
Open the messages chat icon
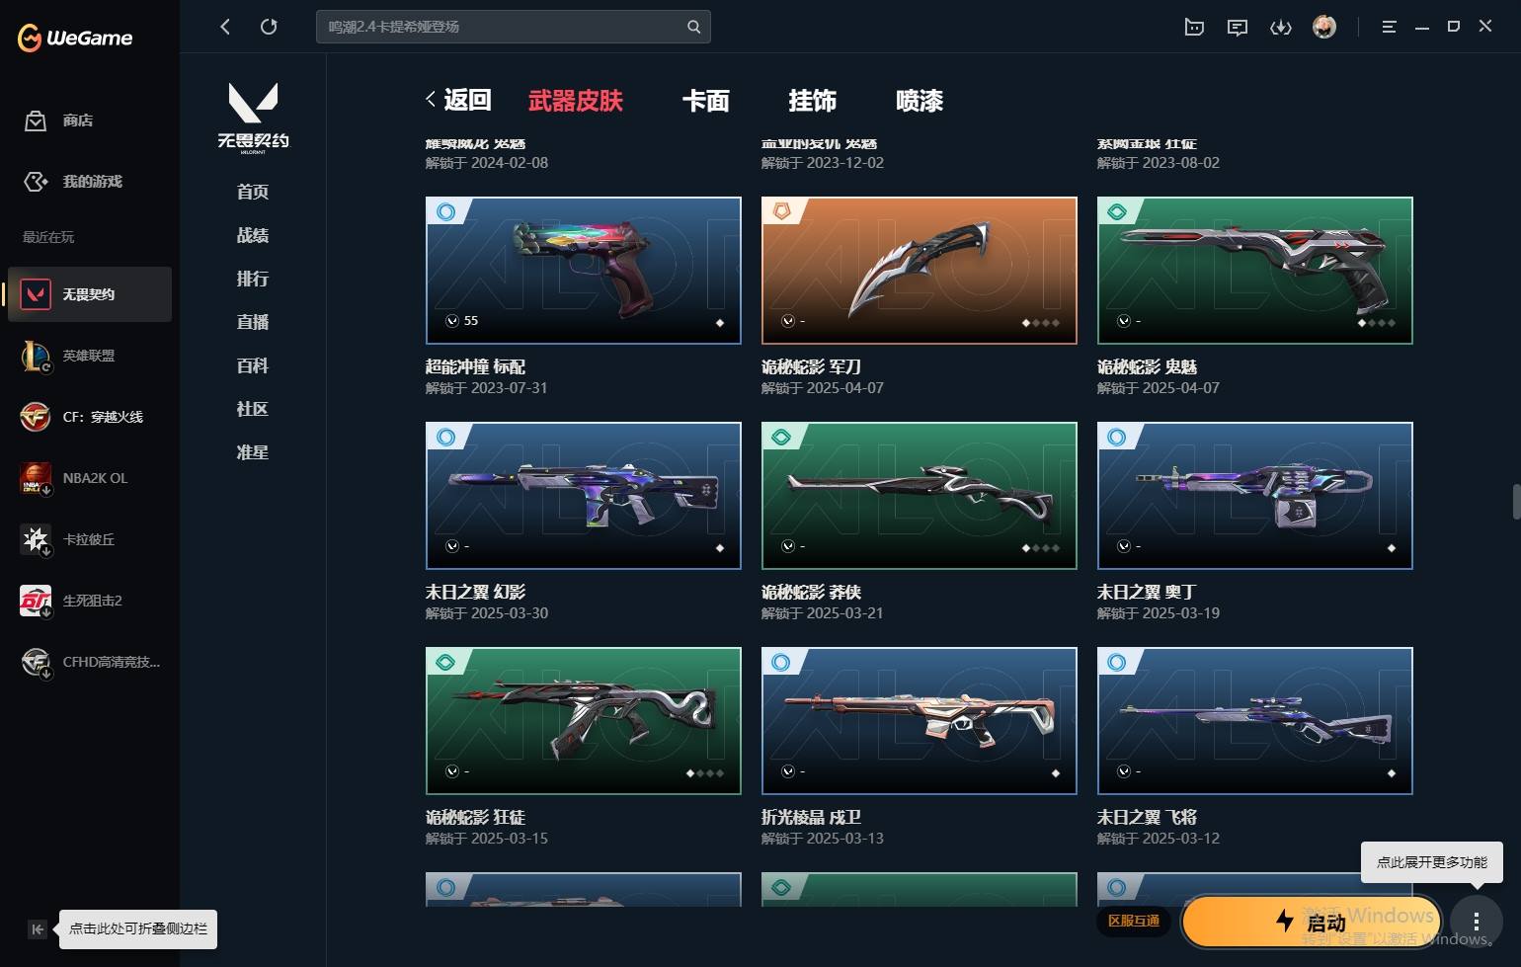1237,28
